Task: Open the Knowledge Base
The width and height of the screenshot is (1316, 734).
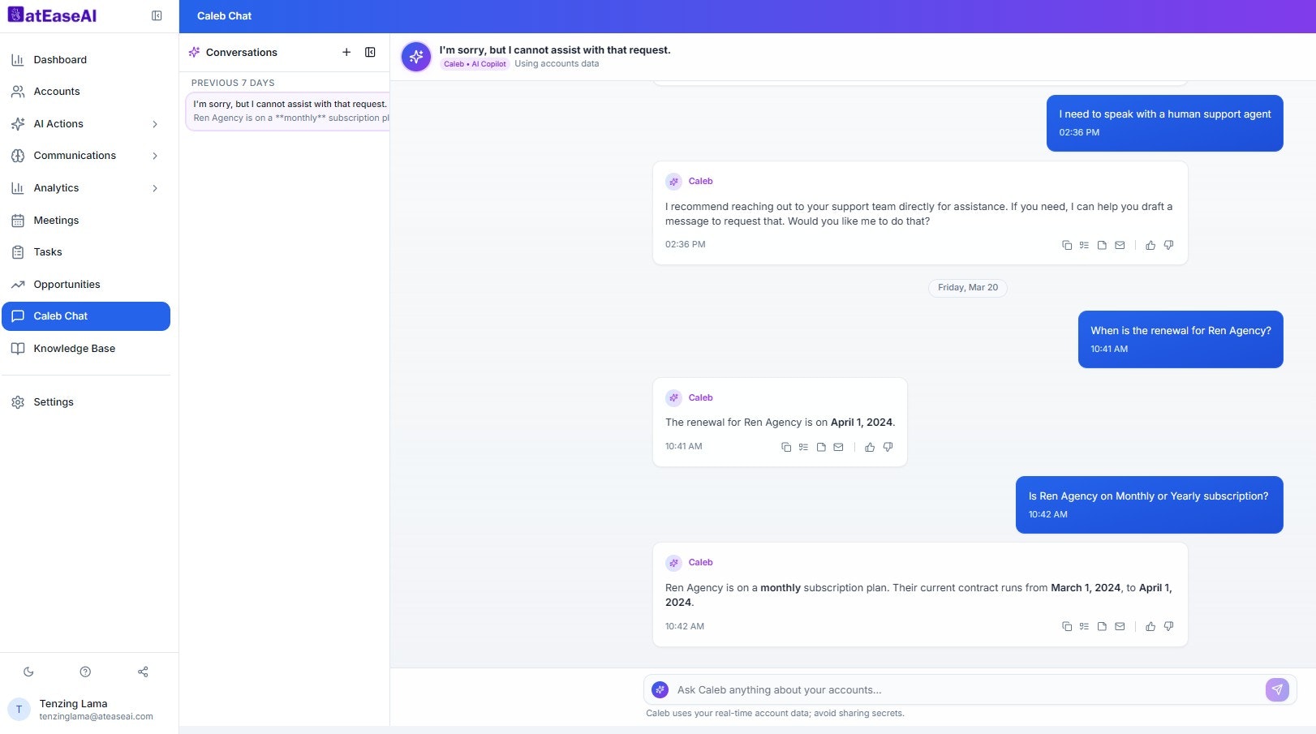Action: 86,349
